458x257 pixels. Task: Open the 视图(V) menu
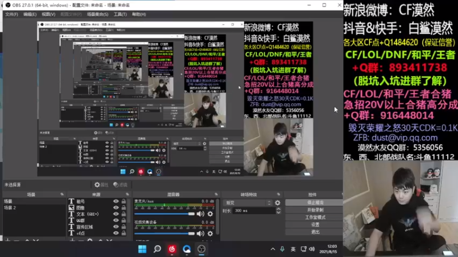pos(48,14)
